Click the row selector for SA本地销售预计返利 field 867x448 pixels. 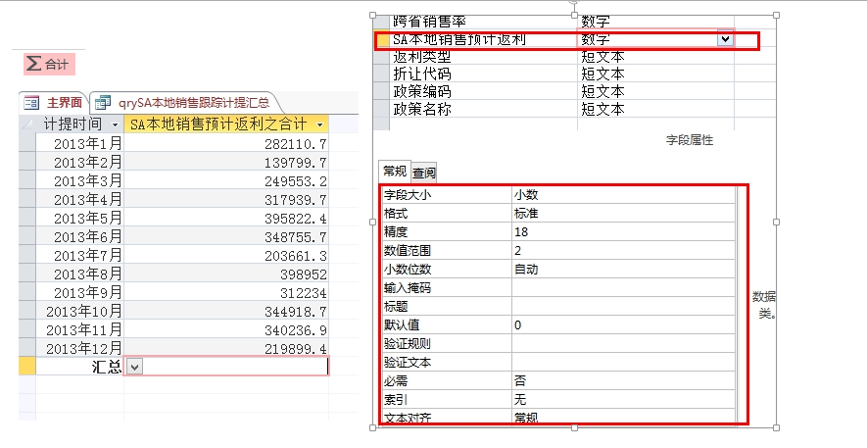[x=381, y=40]
